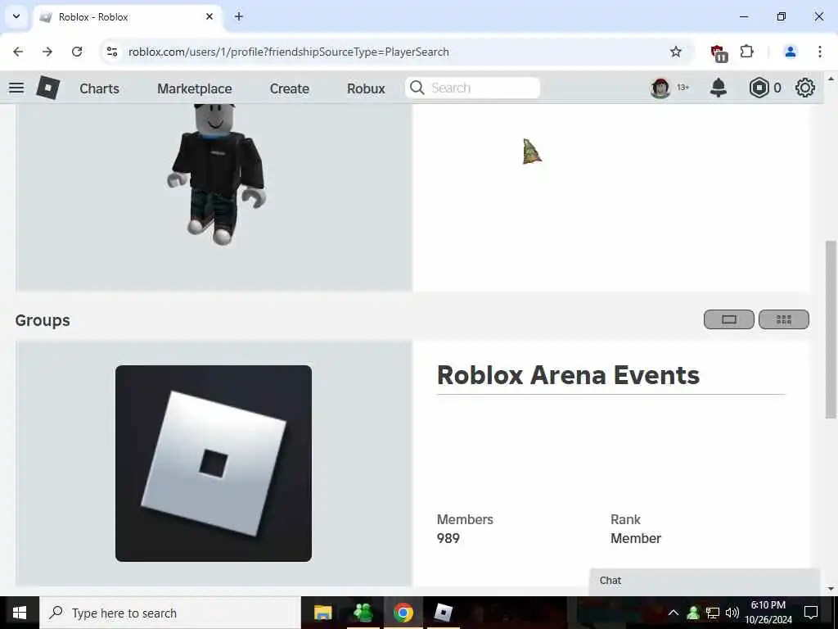Open the Roblox Arena Events group

pyautogui.click(x=568, y=375)
